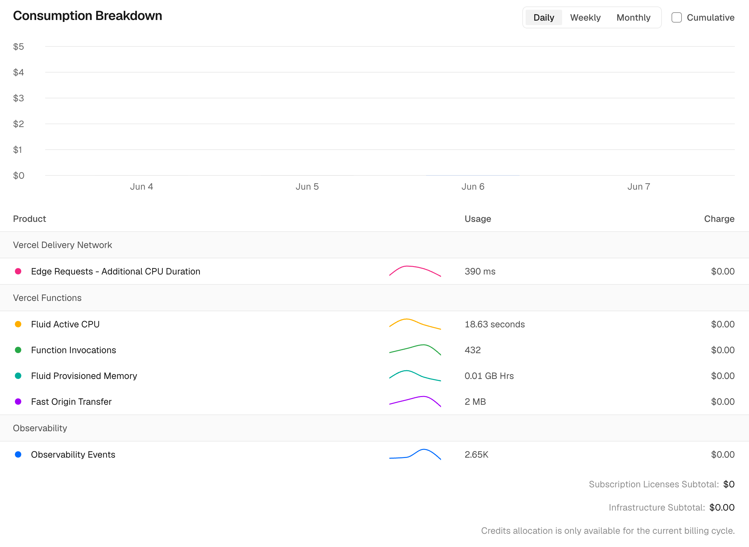Image resolution: width=749 pixels, height=547 pixels.
Task: Click the Consumption Breakdown heading
Action: (x=87, y=15)
